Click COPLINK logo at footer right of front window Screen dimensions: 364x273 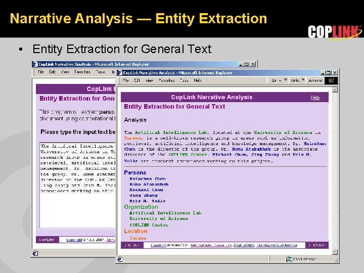(x=317, y=245)
